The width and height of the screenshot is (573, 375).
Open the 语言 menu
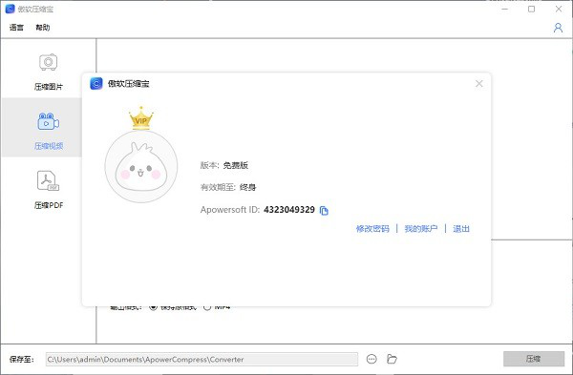point(16,28)
